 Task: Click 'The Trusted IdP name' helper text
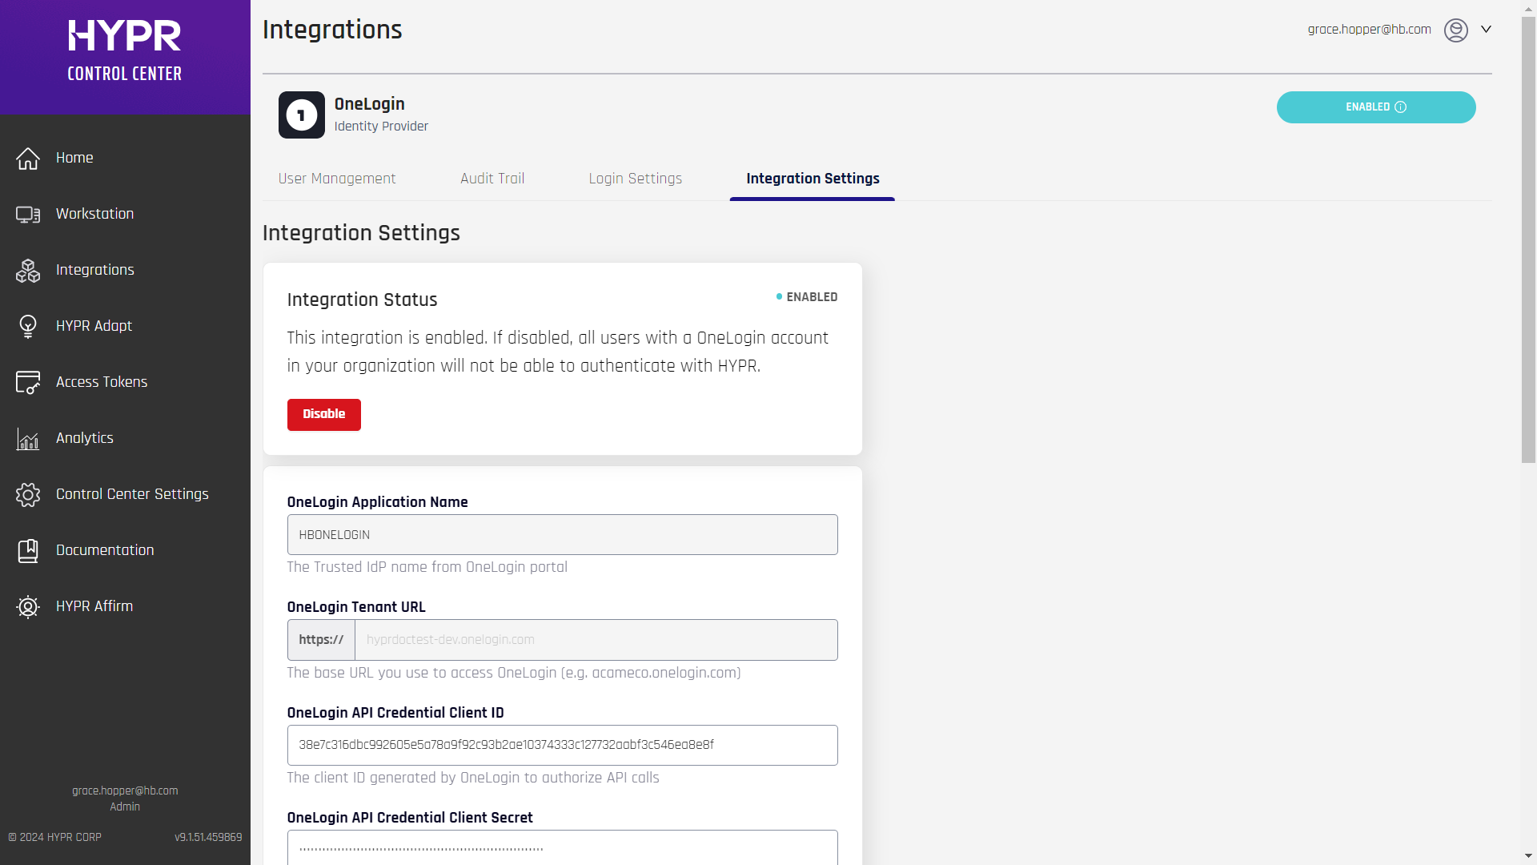427,568
